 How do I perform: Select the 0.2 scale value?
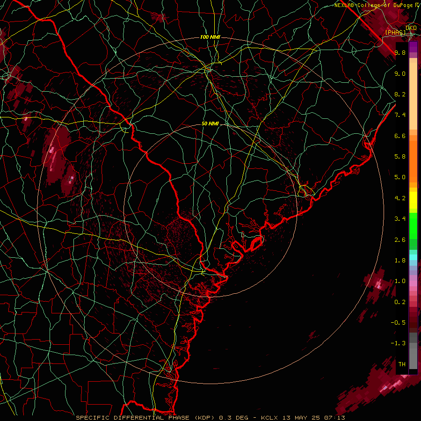click(400, 302)
